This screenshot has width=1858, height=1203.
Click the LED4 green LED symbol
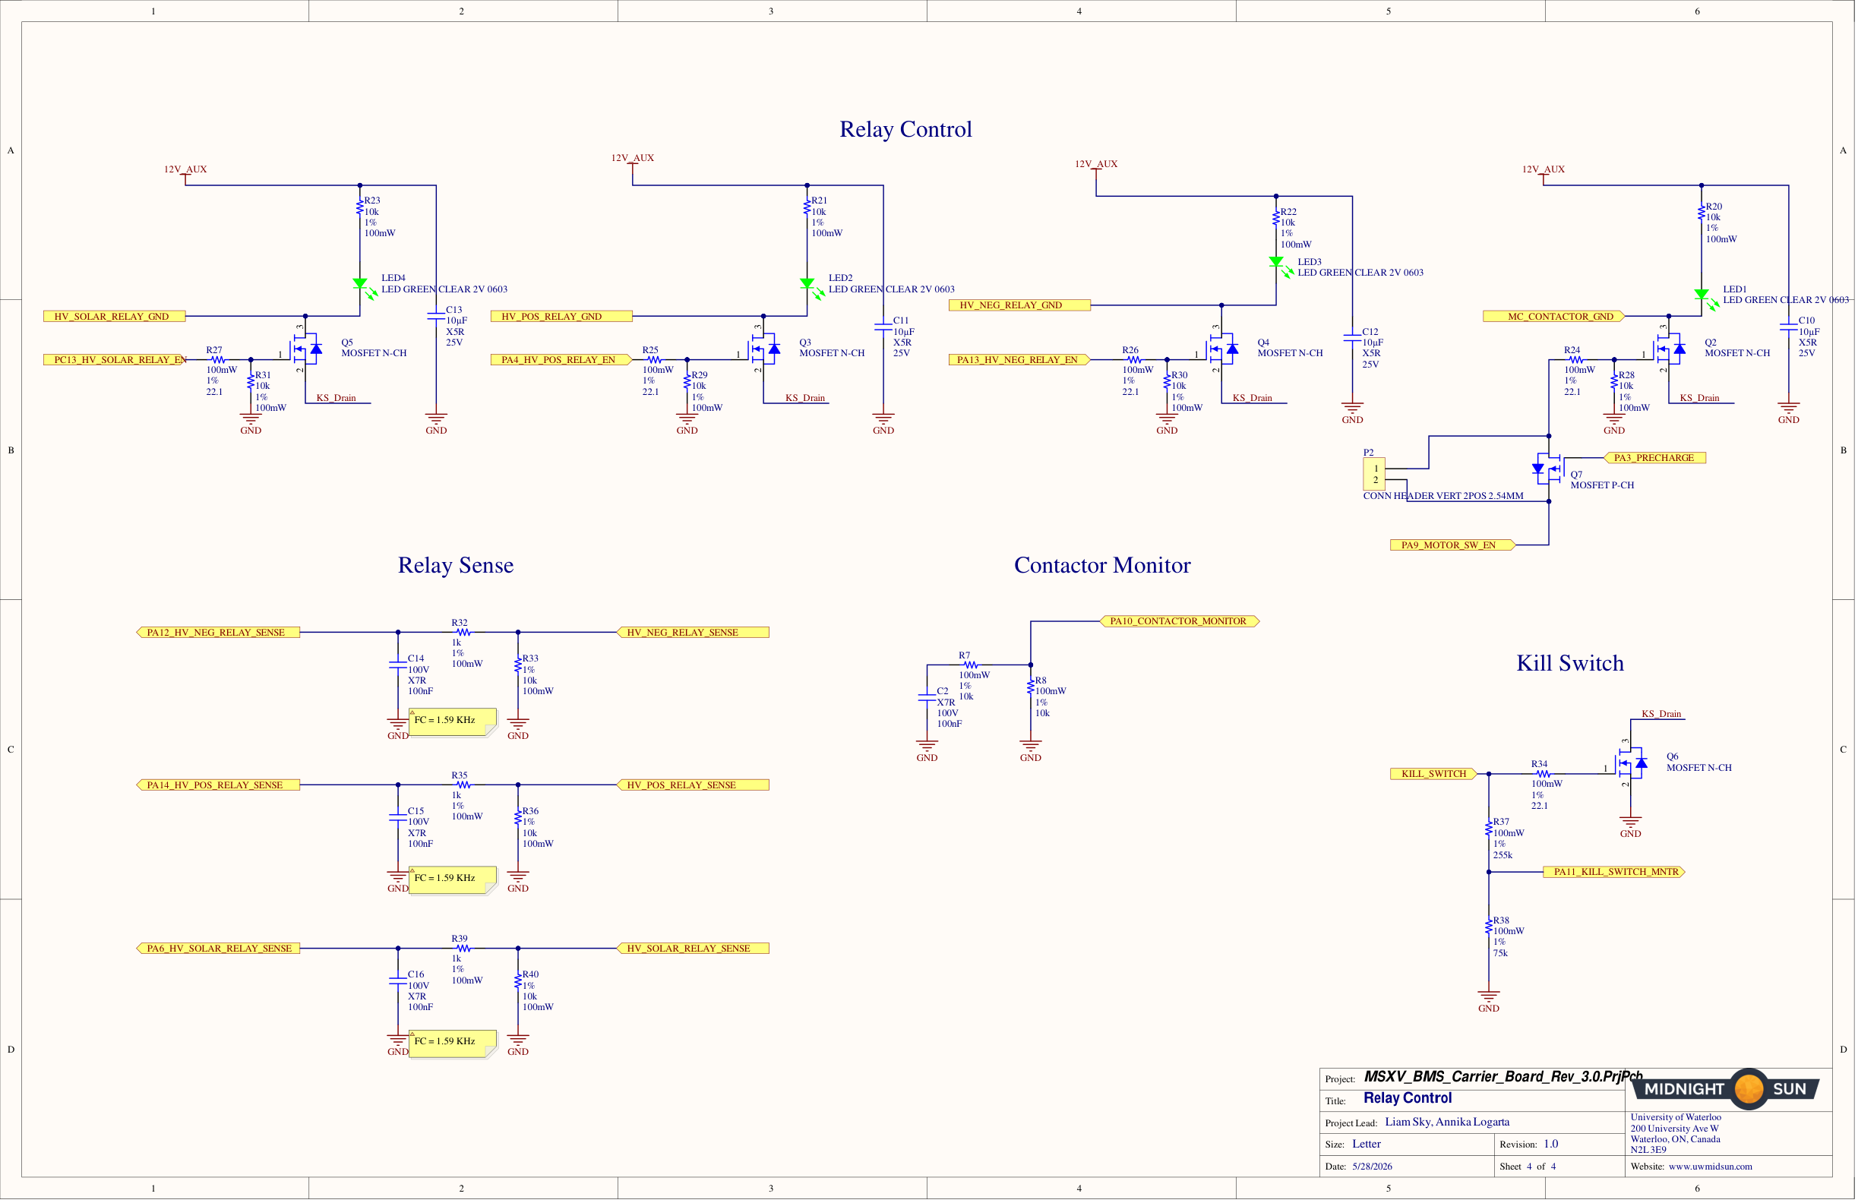tap(364, 288)
